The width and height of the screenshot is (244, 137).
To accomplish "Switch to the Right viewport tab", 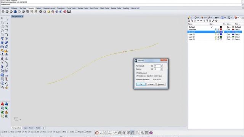I will point(38,128).
